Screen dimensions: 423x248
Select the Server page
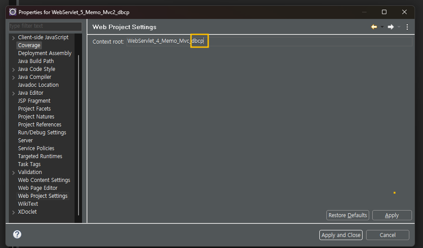(x=25, y=140)
